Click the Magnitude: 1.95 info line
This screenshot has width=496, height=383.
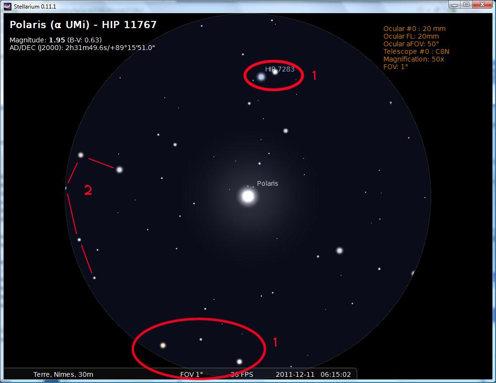(56, 40)
